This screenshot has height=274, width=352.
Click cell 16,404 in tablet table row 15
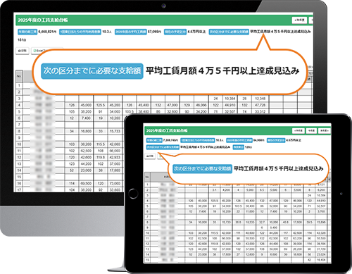click(x=321, y=260)
